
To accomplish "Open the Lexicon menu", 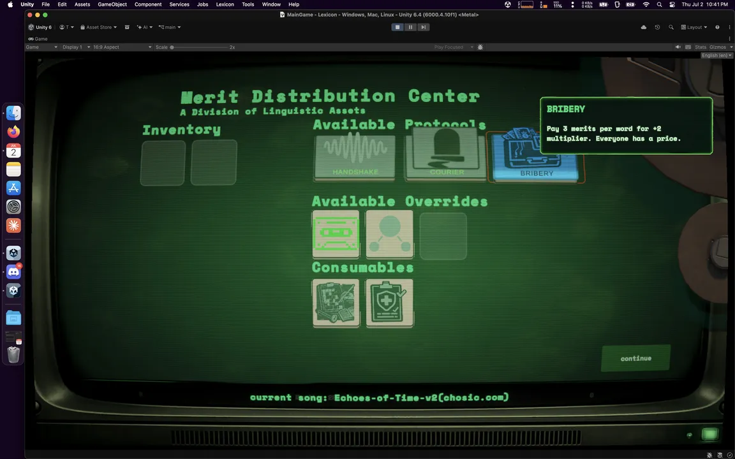I will [225, 4].
